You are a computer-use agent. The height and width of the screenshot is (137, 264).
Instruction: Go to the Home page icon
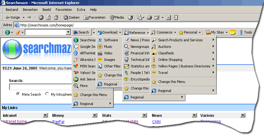[x=56, y=17]
